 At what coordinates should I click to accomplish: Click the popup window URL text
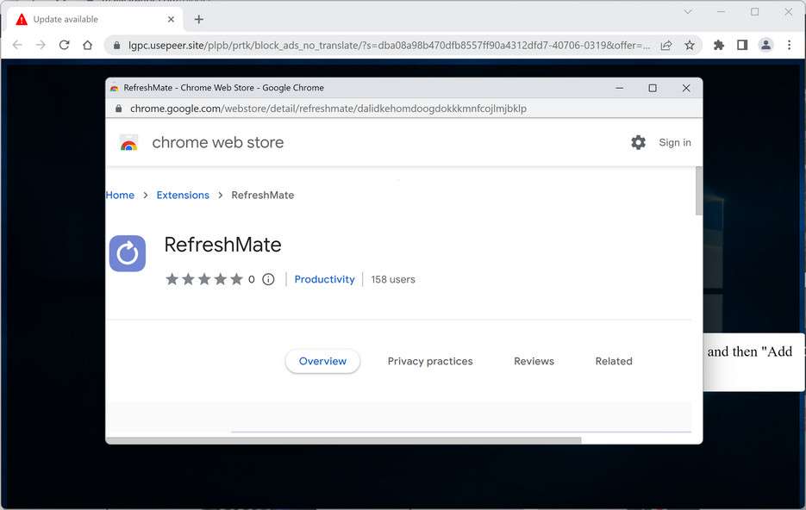click(x=328, y=109)
